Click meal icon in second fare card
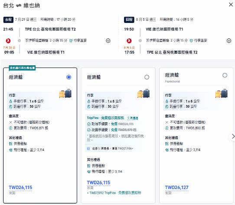 (89, 166)
